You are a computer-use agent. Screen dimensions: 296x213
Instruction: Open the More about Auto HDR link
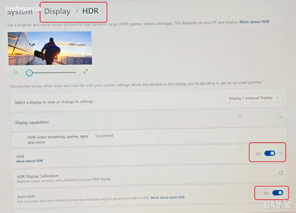point(168,197)
